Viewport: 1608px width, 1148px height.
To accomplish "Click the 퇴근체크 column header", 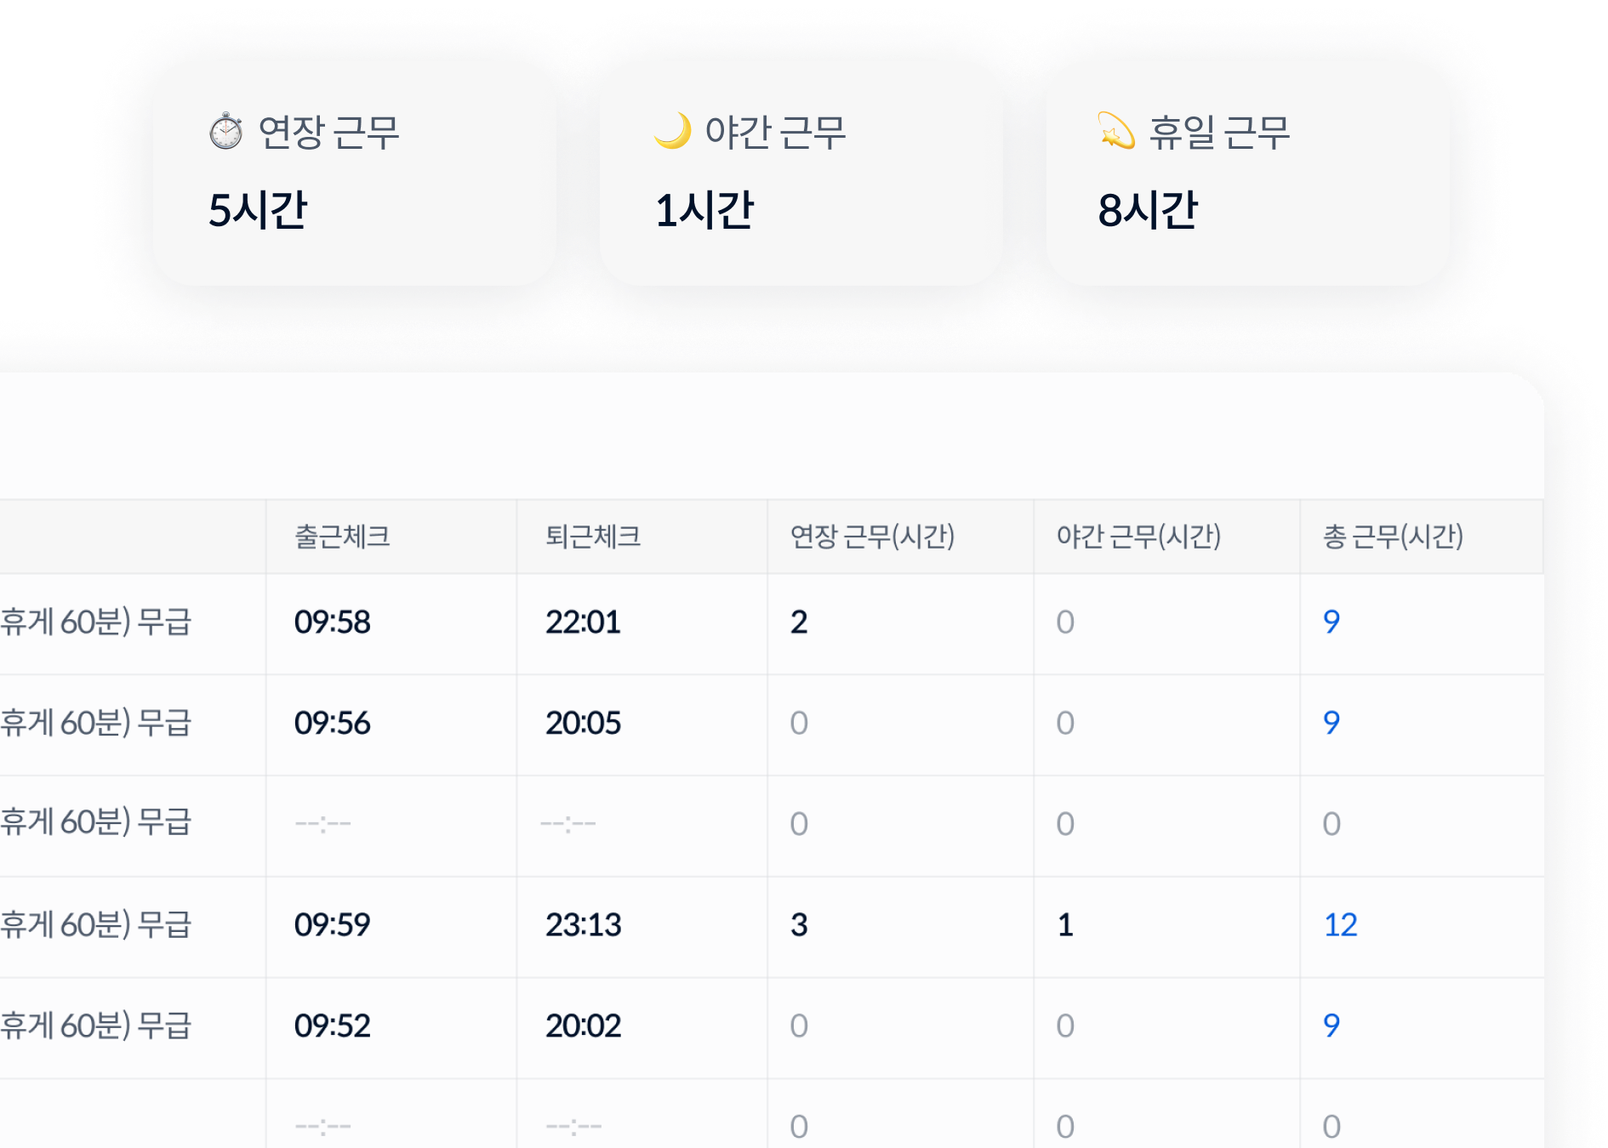I will [593, 537].
